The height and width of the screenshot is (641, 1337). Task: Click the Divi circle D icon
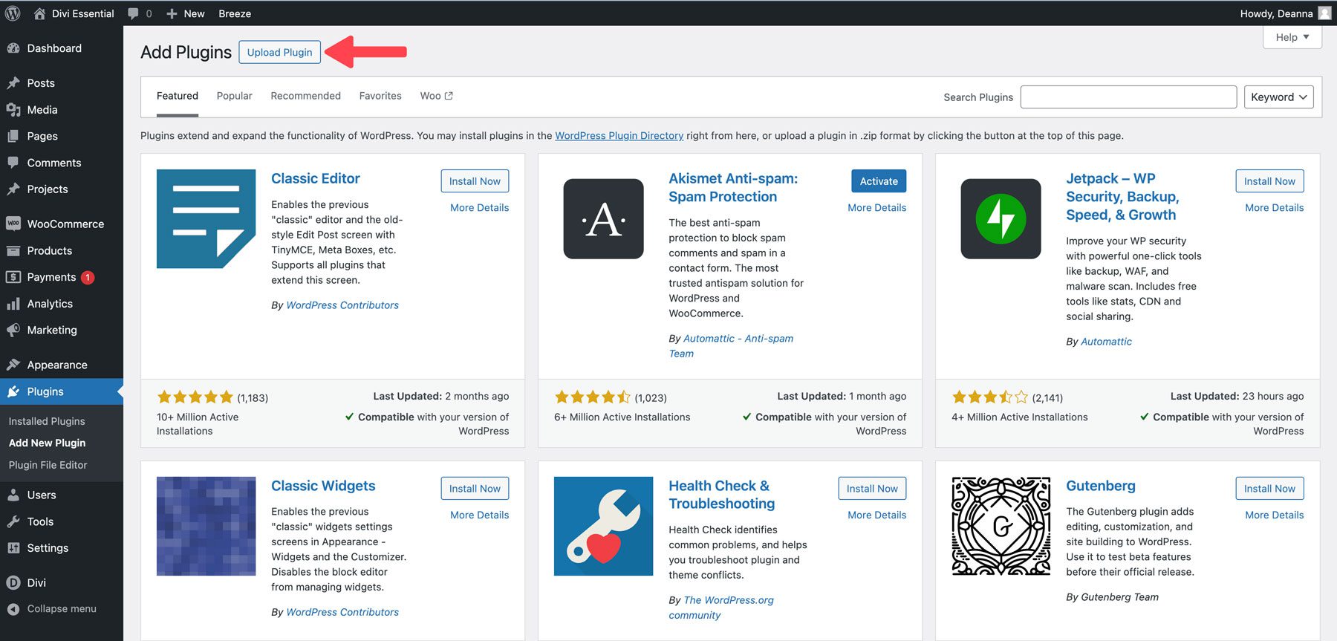(13, 583)
